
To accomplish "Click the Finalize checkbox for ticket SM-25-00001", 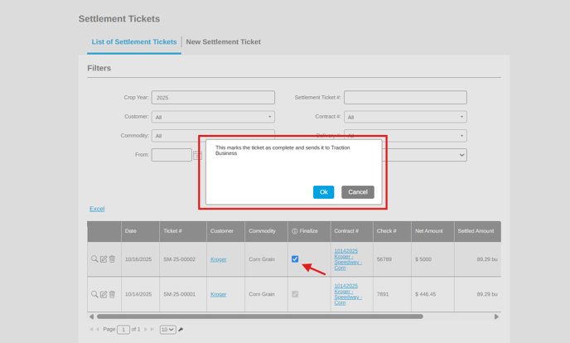I will pyautogui.click(x=295, y=294).
